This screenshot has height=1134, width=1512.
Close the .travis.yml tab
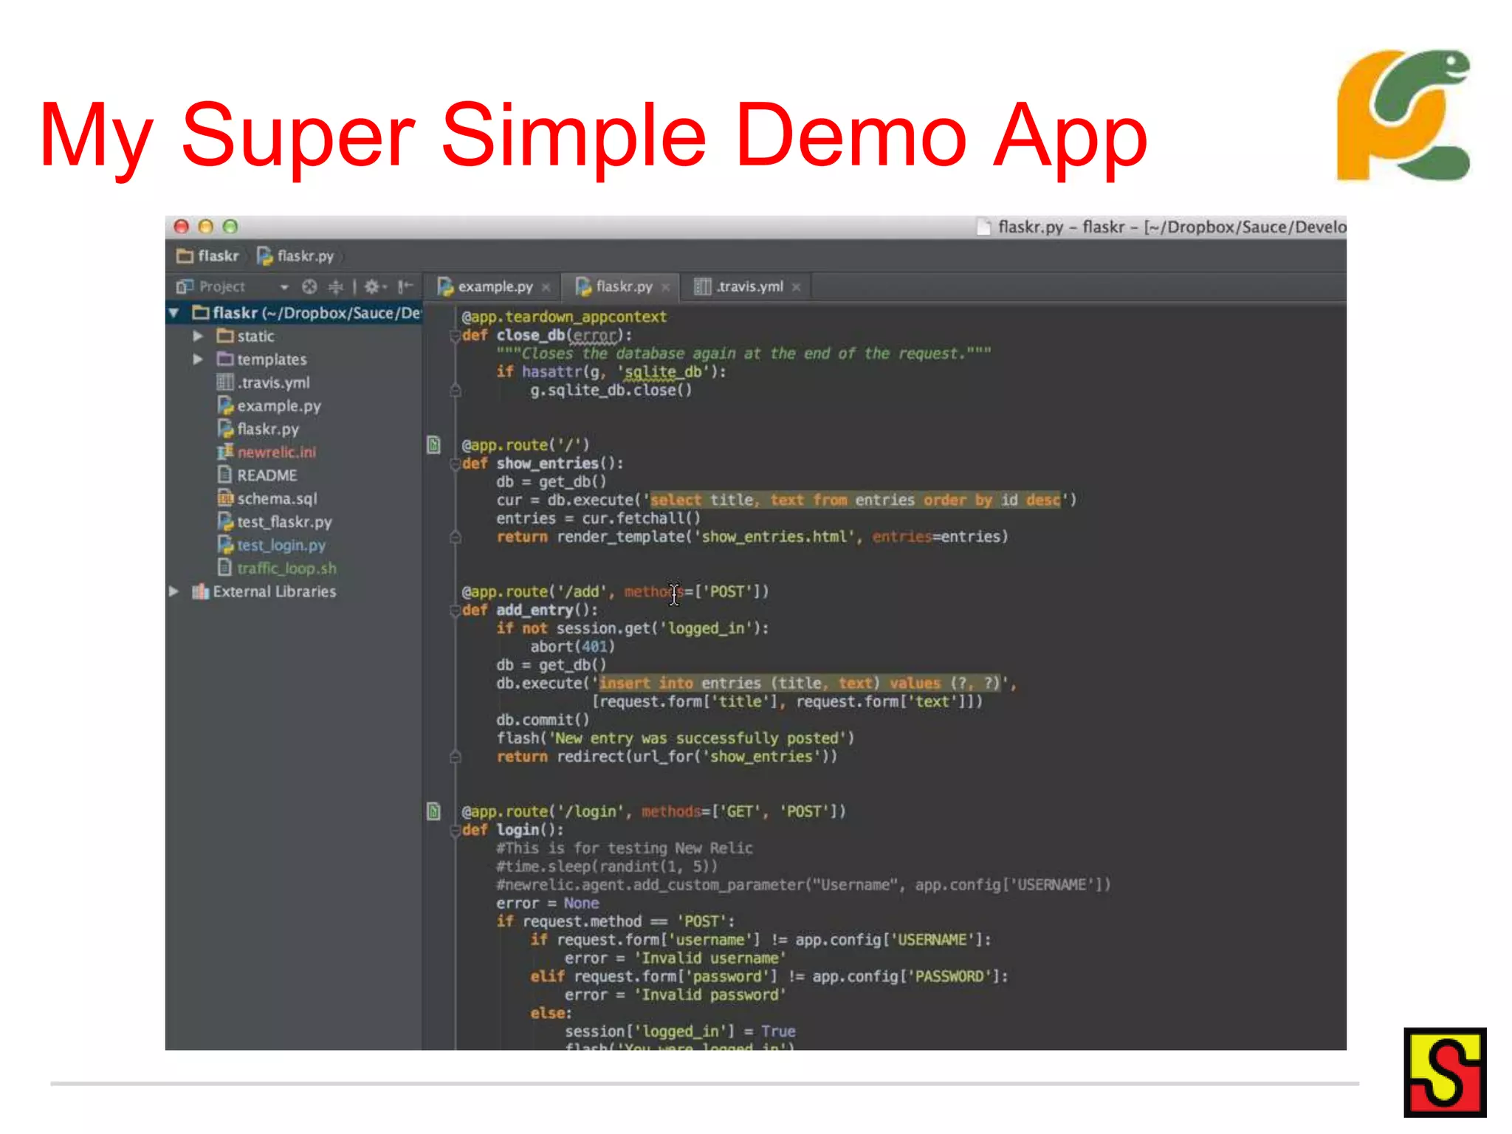[797, 287]
